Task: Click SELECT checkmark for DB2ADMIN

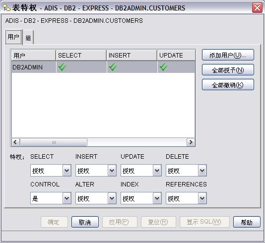Action: (x=62, y=67)
